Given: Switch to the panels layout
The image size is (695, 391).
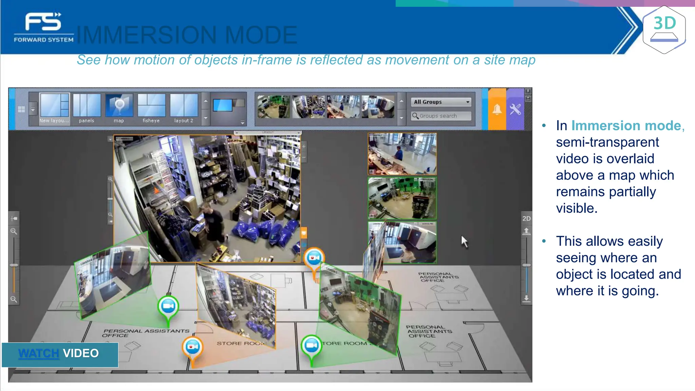Looking at the screenshot, I should 87,109.
